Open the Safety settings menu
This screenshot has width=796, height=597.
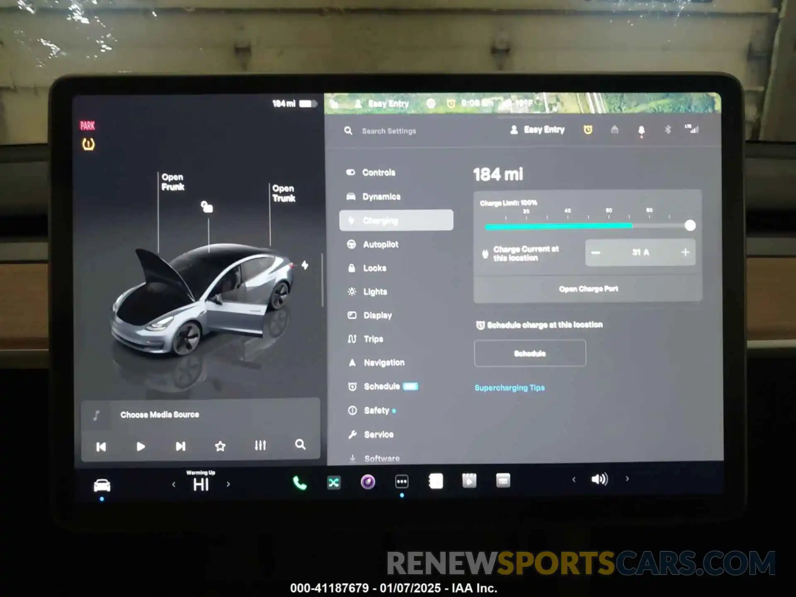(371, 410)
